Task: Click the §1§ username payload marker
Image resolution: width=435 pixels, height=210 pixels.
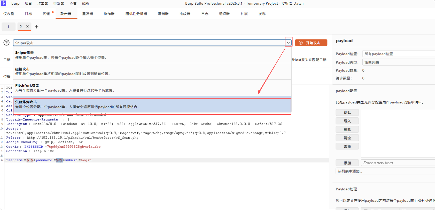Action: coord(30,160)
